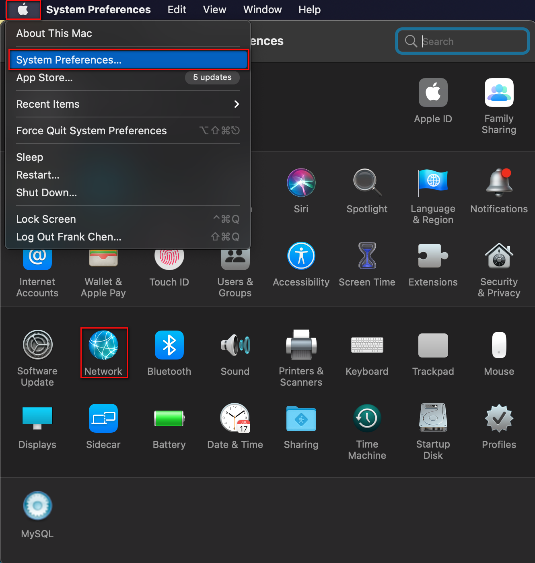
Task: Open Internet Accounts pane
Action: click(37, 273)
